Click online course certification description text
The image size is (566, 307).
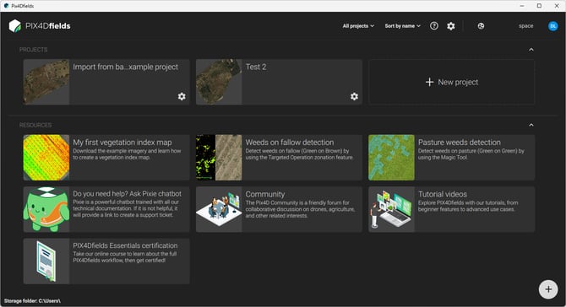click(x=125, y=257)
